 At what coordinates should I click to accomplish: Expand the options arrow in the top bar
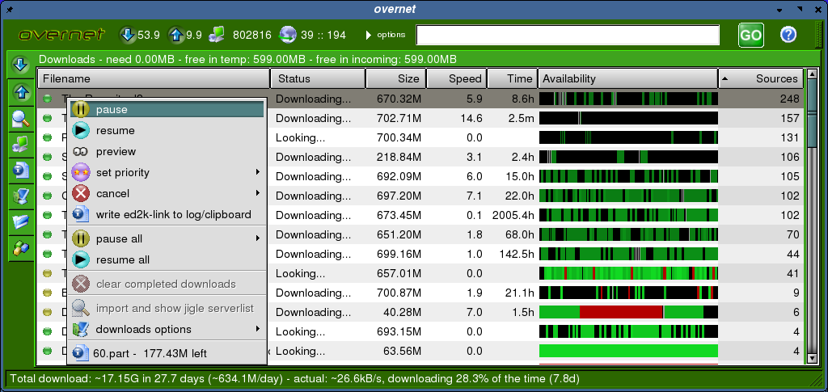tap(369, 36)
